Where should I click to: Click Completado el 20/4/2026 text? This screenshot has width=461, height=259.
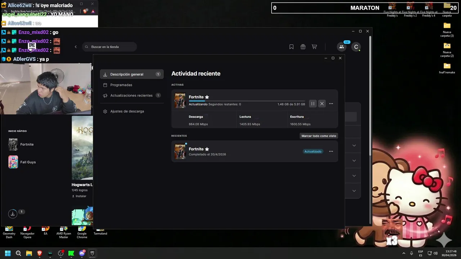[207, 154]
